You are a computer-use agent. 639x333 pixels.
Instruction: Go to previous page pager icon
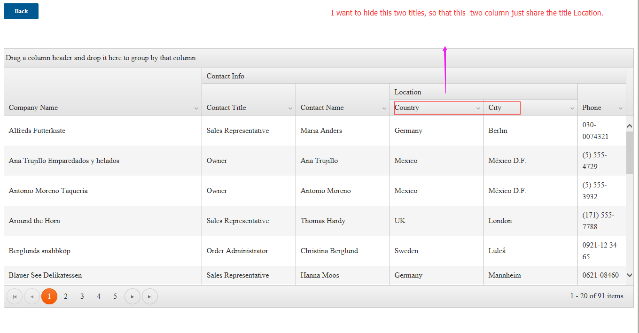32,296
